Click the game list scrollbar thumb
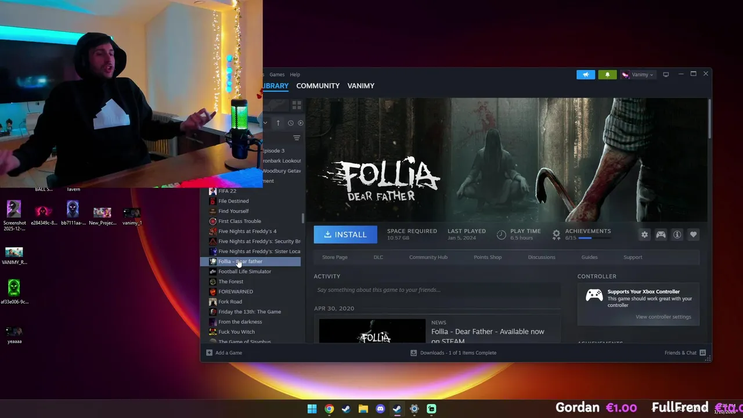The height and width of the screenshot is (418, 743). coord(302,218)
